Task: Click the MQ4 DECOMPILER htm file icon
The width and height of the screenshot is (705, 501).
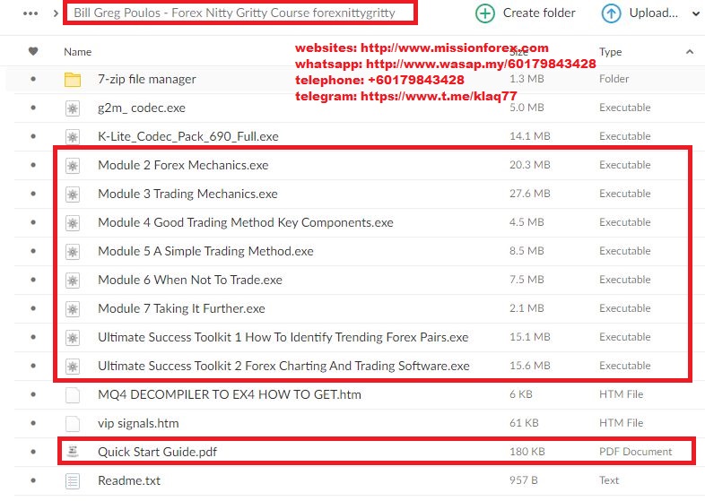Action: point(73,395)
